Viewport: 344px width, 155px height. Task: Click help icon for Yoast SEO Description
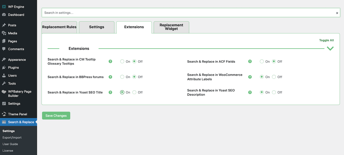(250, 92)
